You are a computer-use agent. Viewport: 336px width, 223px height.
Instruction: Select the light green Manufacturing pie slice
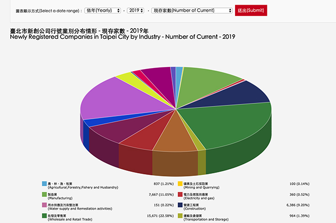(x=210, y=81)
